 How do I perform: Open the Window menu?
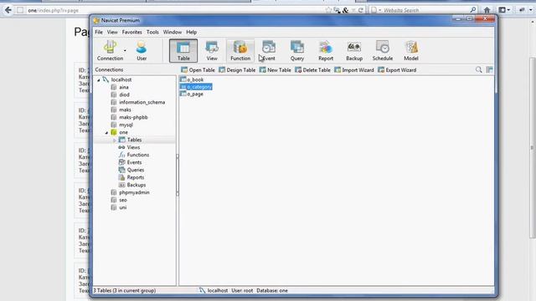point(173,32)
